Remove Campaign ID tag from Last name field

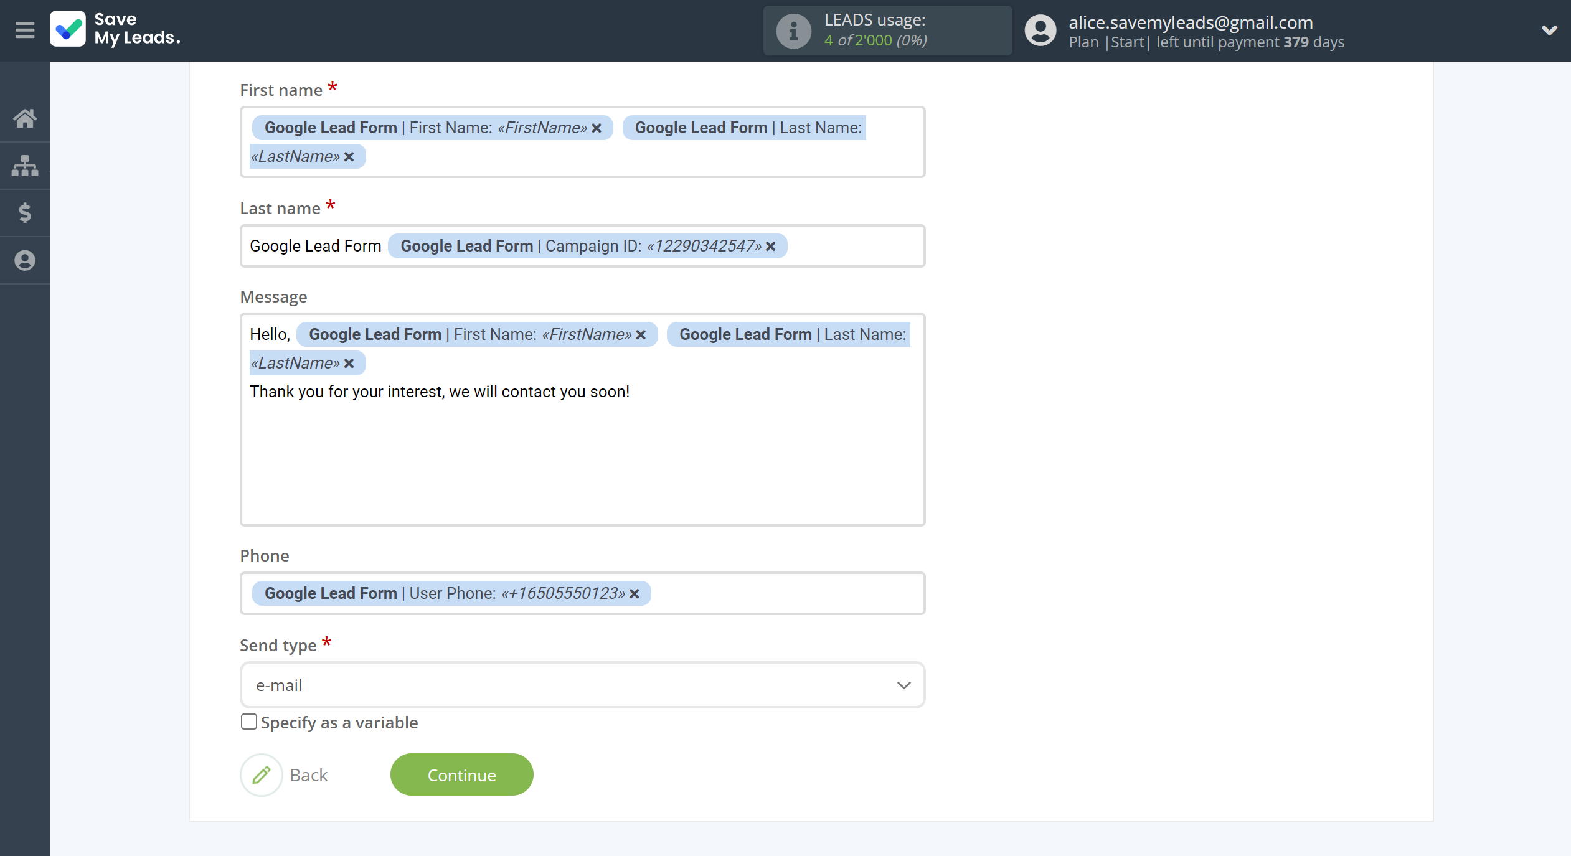pos(771,246)
